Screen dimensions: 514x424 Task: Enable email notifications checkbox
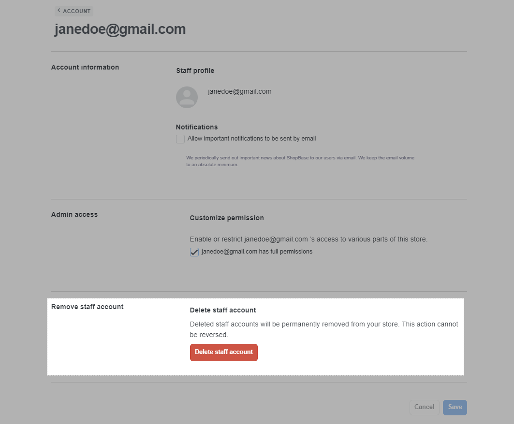point(180,139)
